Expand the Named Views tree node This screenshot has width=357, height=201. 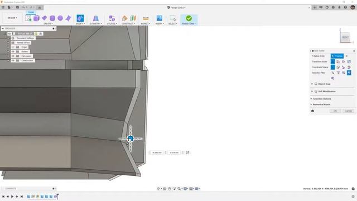point(8,42)
